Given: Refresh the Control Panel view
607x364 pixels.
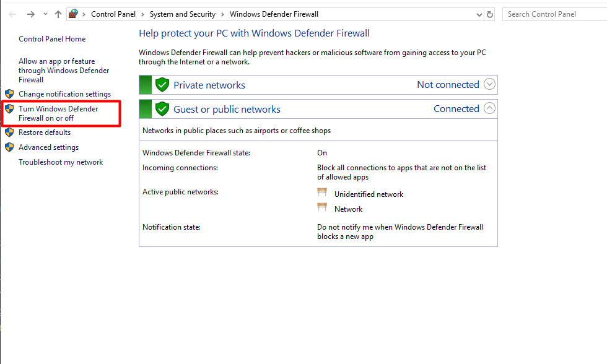Looking at the screenshot, I should pyautogui.click(x=490, y=15).
